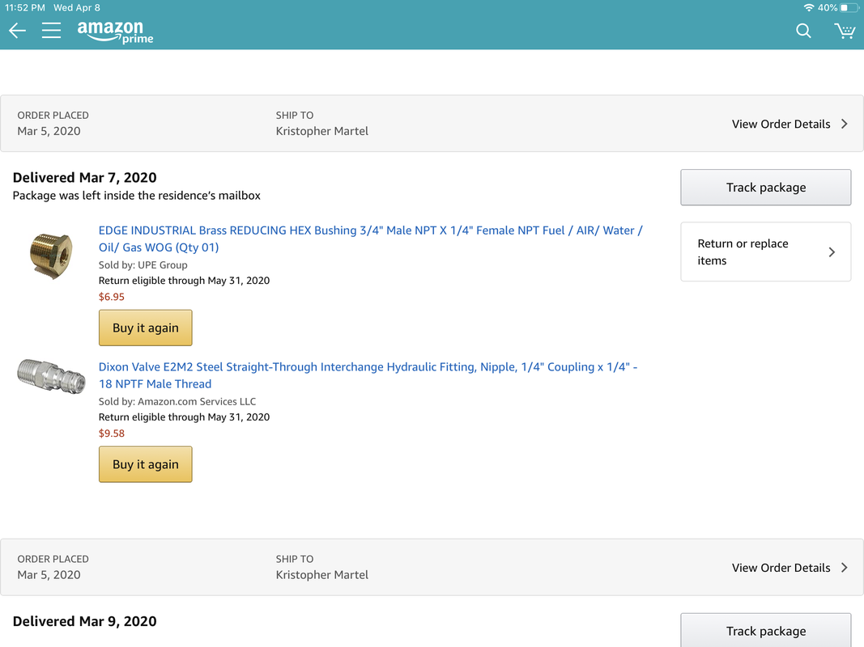Expand View Order Details for first order
864x647 pixels.
click(790, 124)
